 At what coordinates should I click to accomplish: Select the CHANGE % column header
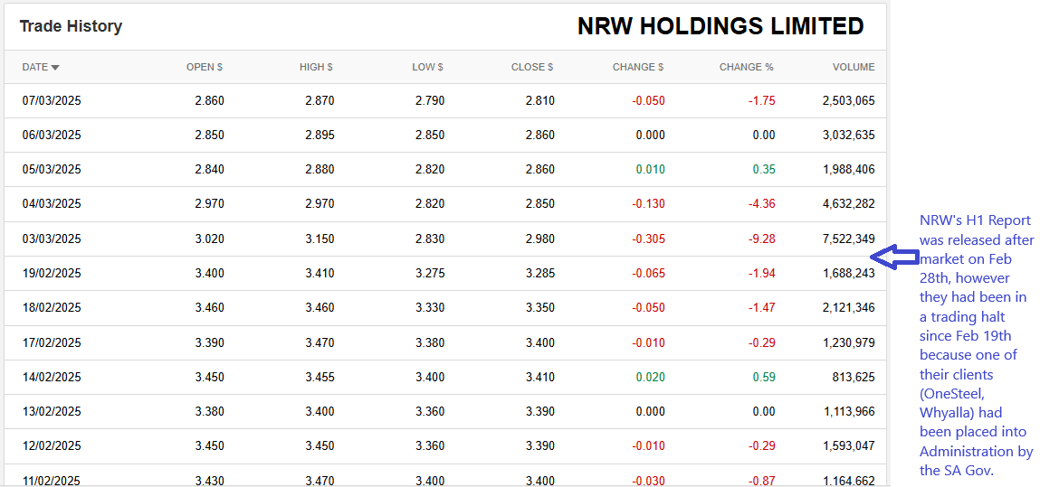746,67
